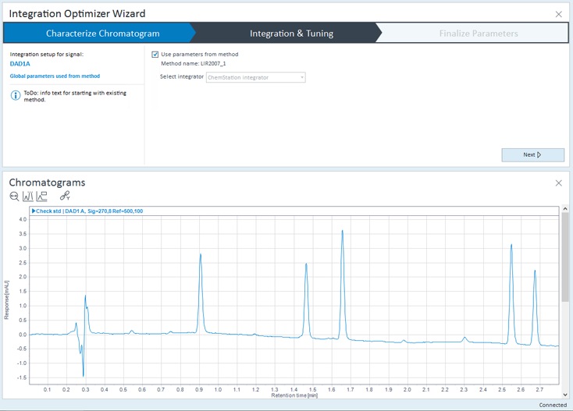Viewport: 573px width, 411px height.
Task: Click the info icon beside ToDo text
Action: coord(15,95)
